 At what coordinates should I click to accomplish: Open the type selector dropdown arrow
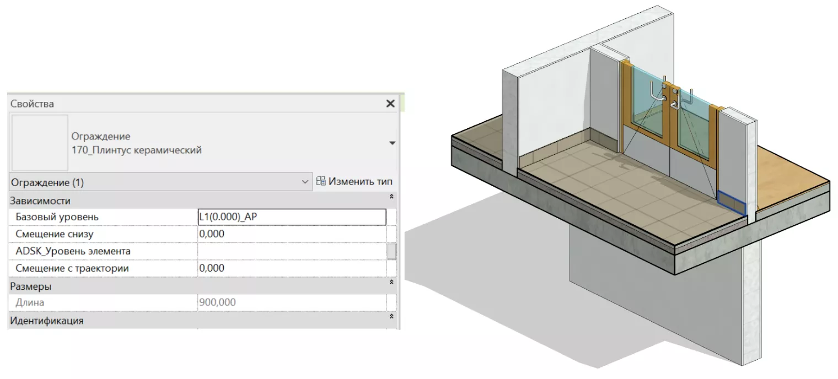coord(392,143)
